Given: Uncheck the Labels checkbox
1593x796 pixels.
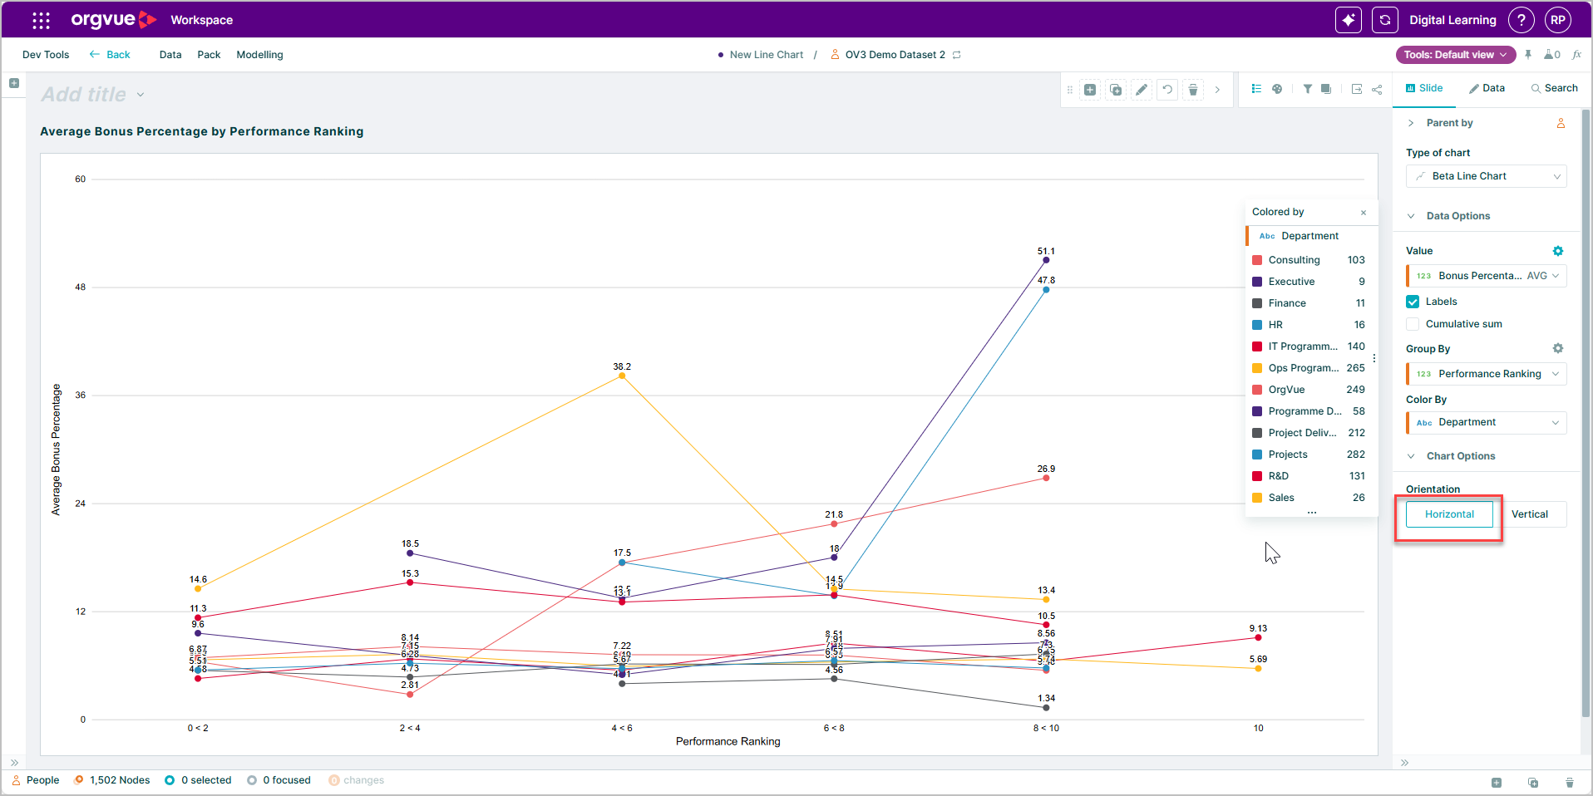Looking at the screenshot, I should click(1413, 302).
